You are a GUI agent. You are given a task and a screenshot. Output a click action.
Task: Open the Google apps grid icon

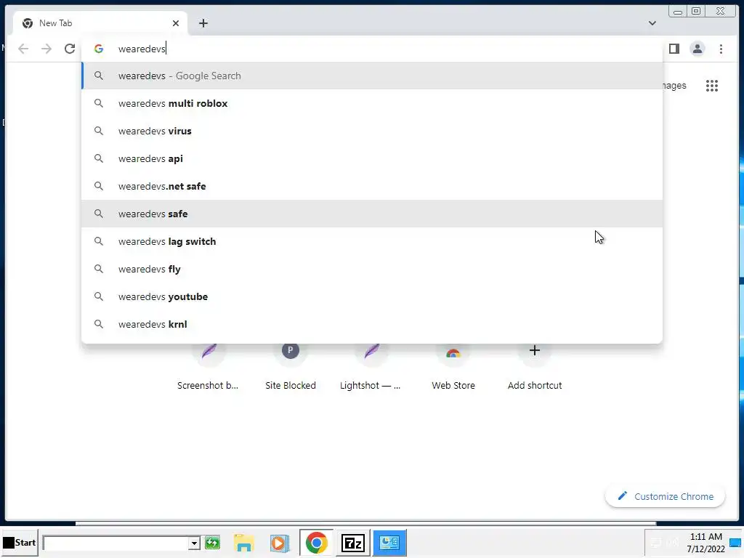(x=712, y=86)
